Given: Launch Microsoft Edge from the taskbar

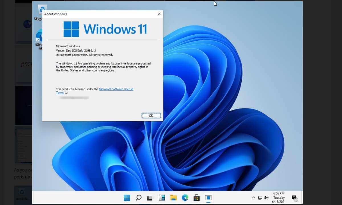Looking at the screenshot, I should pos(185,198).
